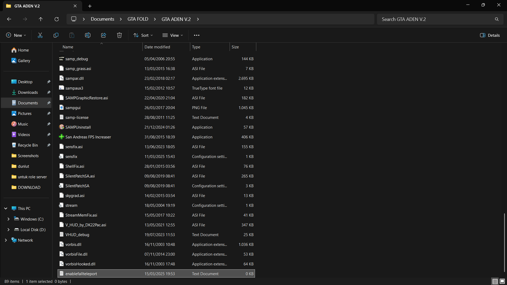Viewport: 507px width, 285px height.
Task: Add a new tab with plus
Action: point(90,6)
